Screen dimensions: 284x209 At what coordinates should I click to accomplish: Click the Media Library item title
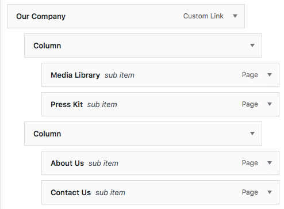(x=75, y=75)
